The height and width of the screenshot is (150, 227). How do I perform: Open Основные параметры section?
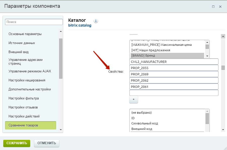(25, 34)
